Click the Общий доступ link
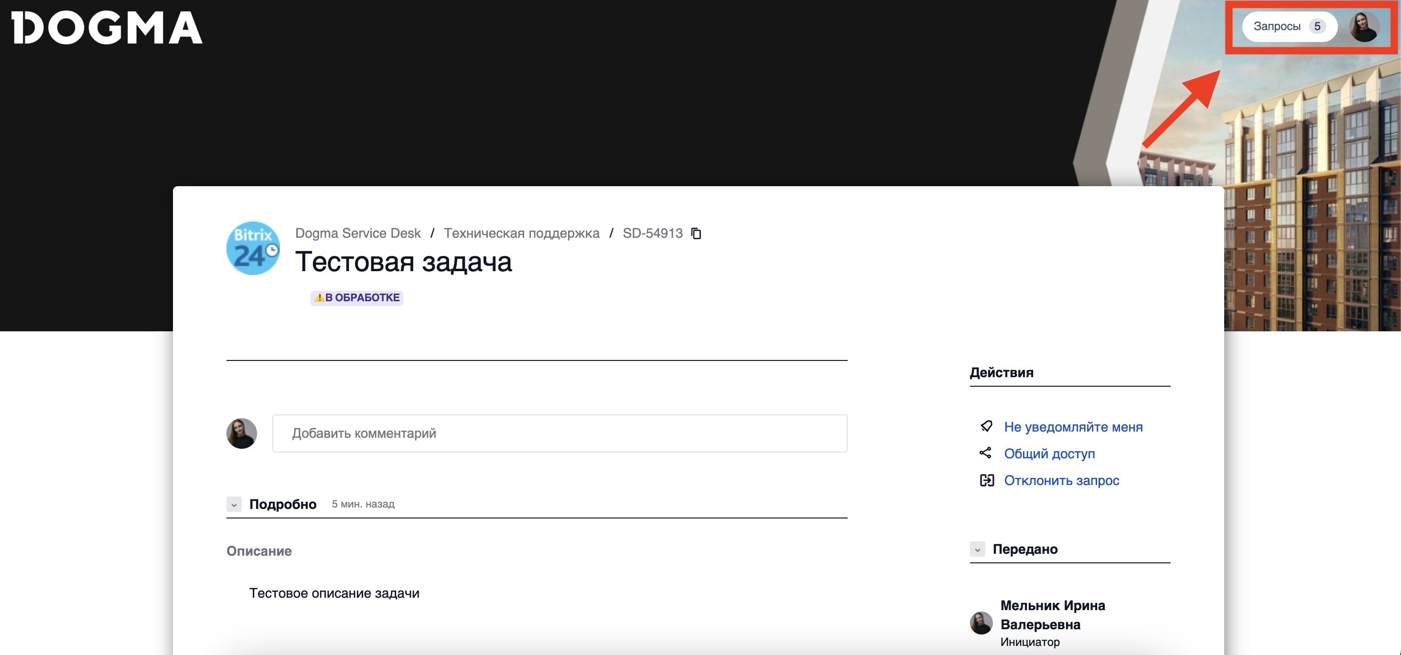 pos(1049,454)
